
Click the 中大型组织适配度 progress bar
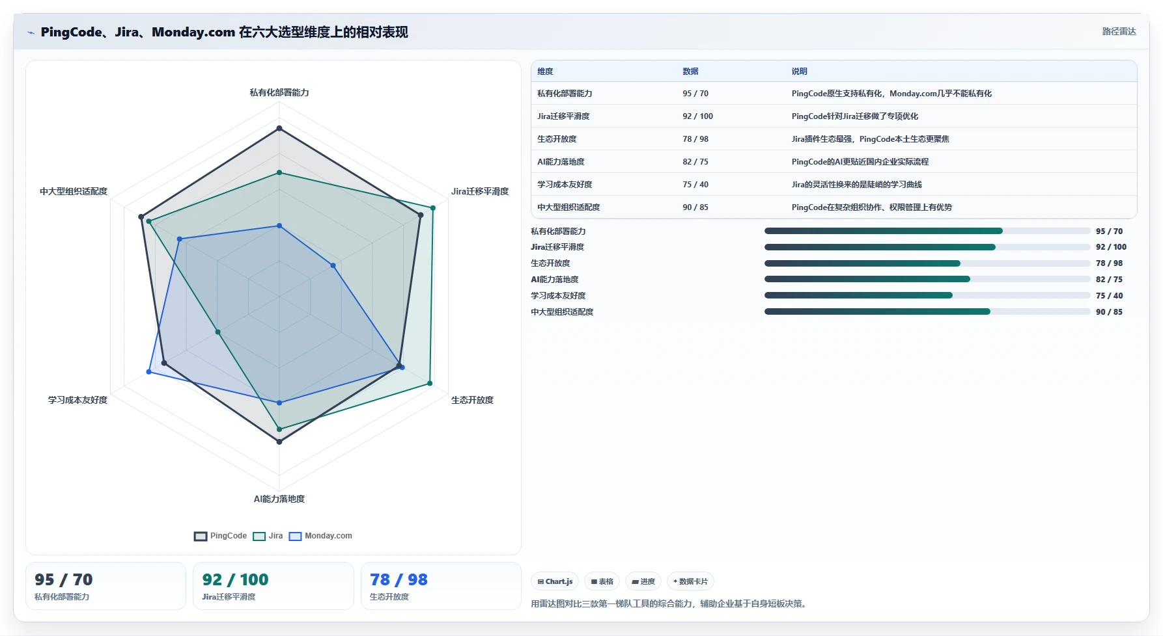pos(927,311)
